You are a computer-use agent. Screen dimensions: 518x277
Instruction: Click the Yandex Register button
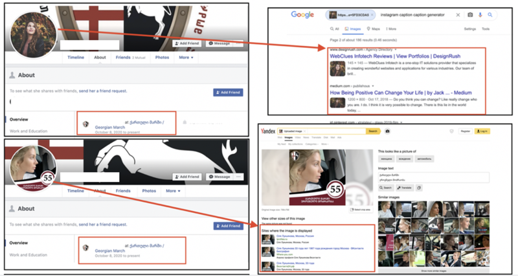tap(465, 131)
